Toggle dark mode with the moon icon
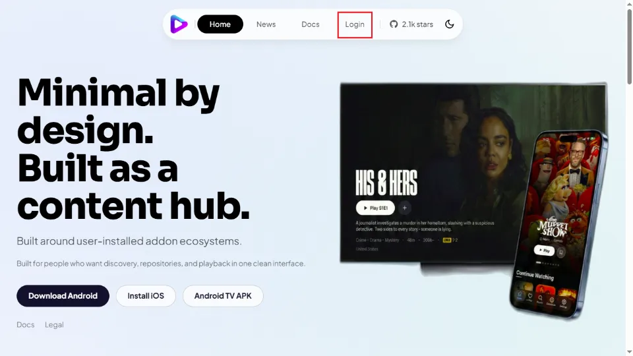The image size is (633, 356). (x=449, y=24)
